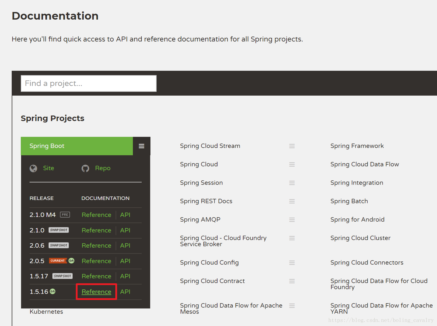Click the 2.0.5 release version
This screenshot has width=437, height=326.
coord(37,261)
